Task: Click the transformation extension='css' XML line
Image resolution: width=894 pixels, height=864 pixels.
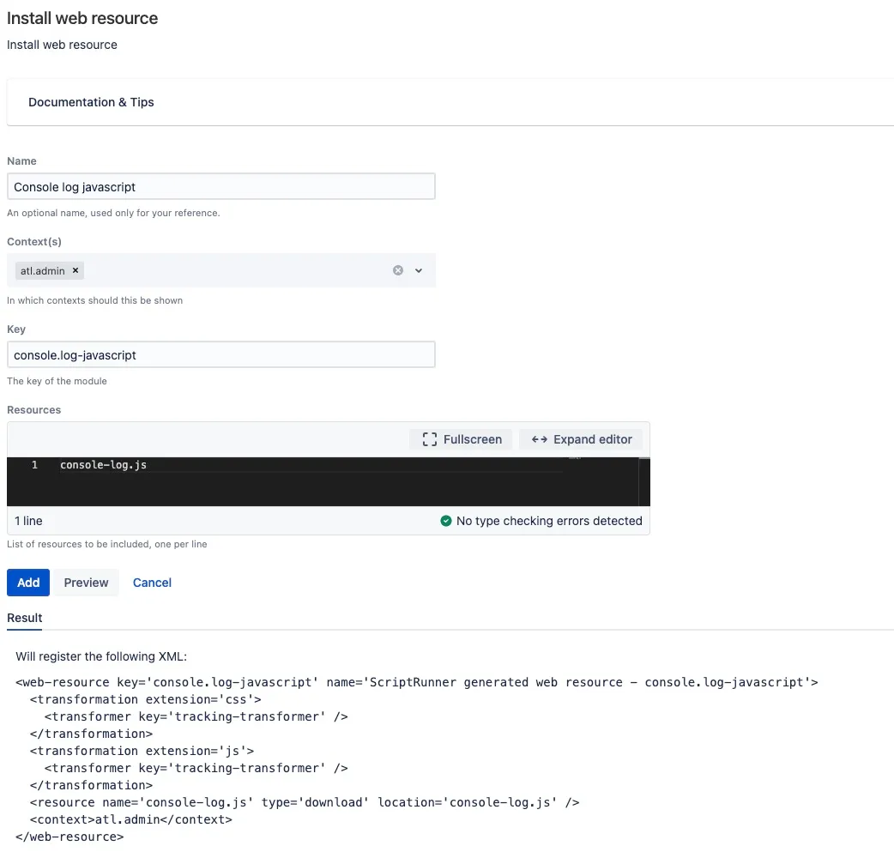Action: point(145,699)
